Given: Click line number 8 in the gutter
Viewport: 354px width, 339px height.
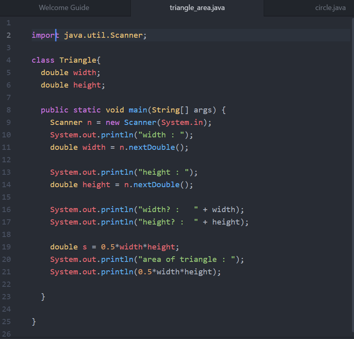Looking at the screenshot, I should click(x=8, y=110).
